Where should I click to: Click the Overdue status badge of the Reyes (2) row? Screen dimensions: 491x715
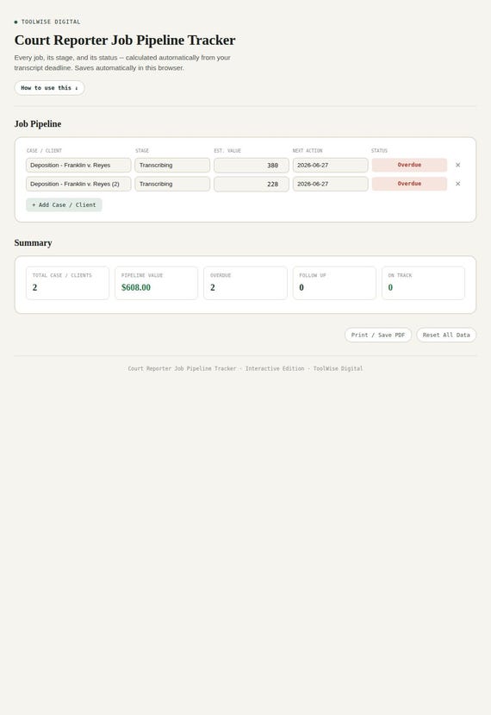click(409, 184)
